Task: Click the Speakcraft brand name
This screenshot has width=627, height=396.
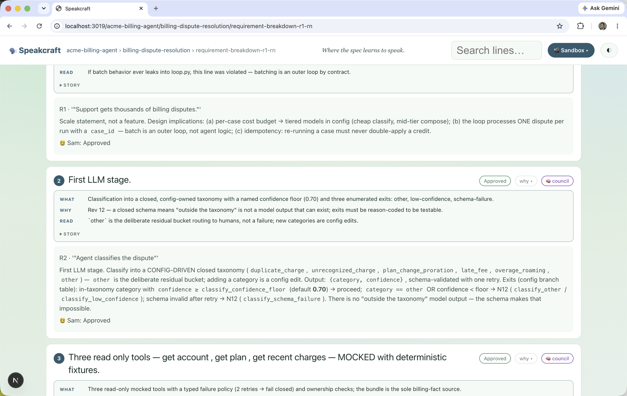Action: [x=40, y=51]
